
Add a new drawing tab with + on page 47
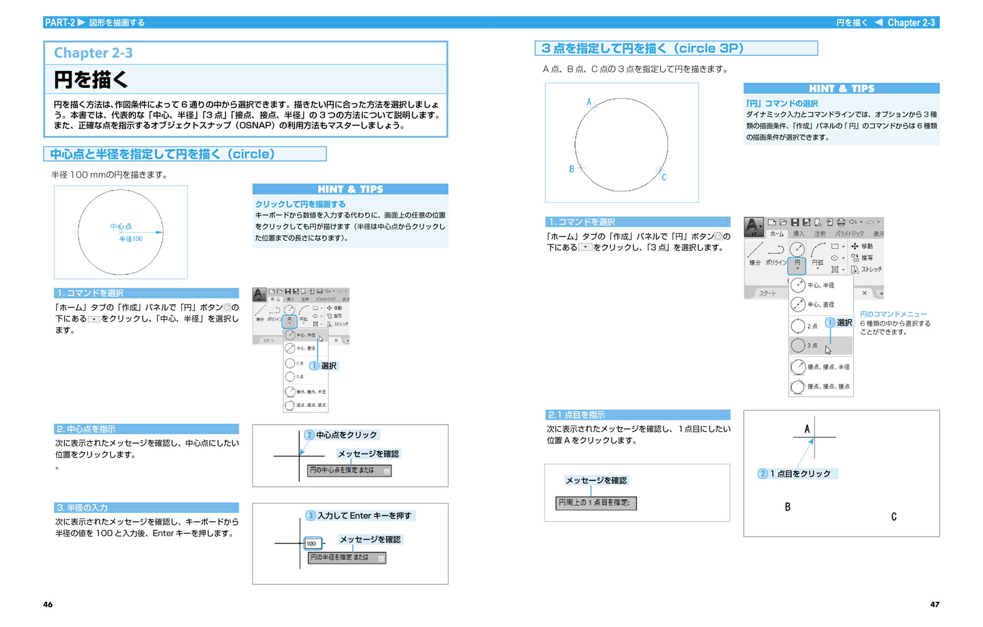(x=882, y=293)
